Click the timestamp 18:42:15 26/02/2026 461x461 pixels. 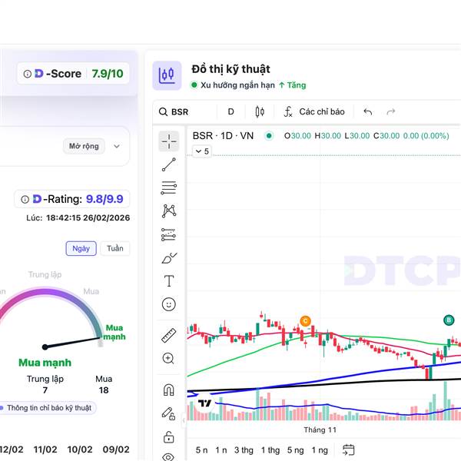pyautogui.click(x=88, y=218)
